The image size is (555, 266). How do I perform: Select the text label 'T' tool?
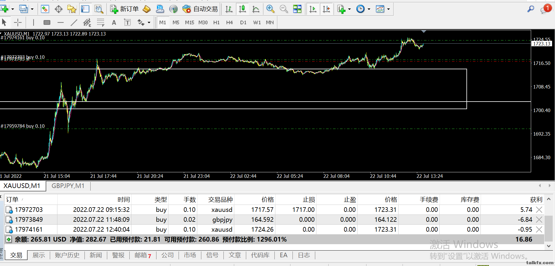pos(127,22)
